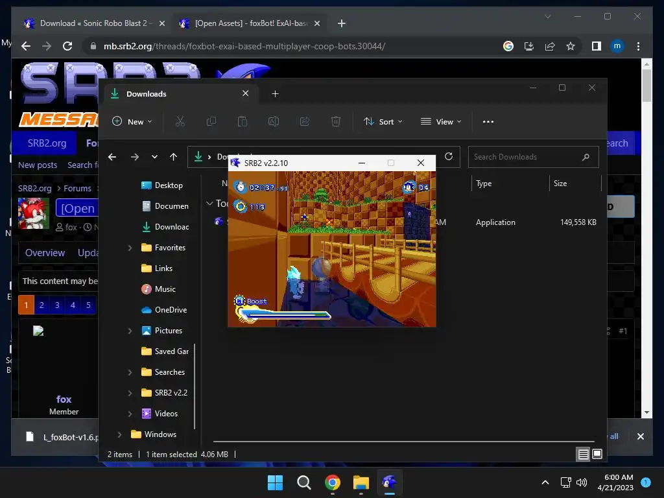Click the Google icon in Chrome address bar
Screen dimensions: 664x498
pyautogui.click(x=508, y=46)
